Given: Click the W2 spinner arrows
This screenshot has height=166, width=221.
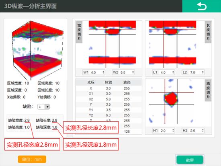Looking at the screenshot, I should (x=133, y=72).
